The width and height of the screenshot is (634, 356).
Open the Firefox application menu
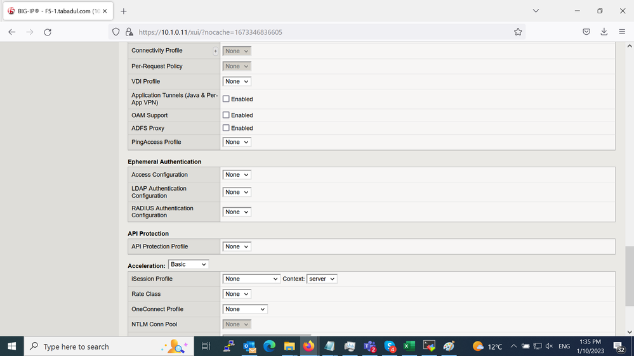click(x=621, y=32)
